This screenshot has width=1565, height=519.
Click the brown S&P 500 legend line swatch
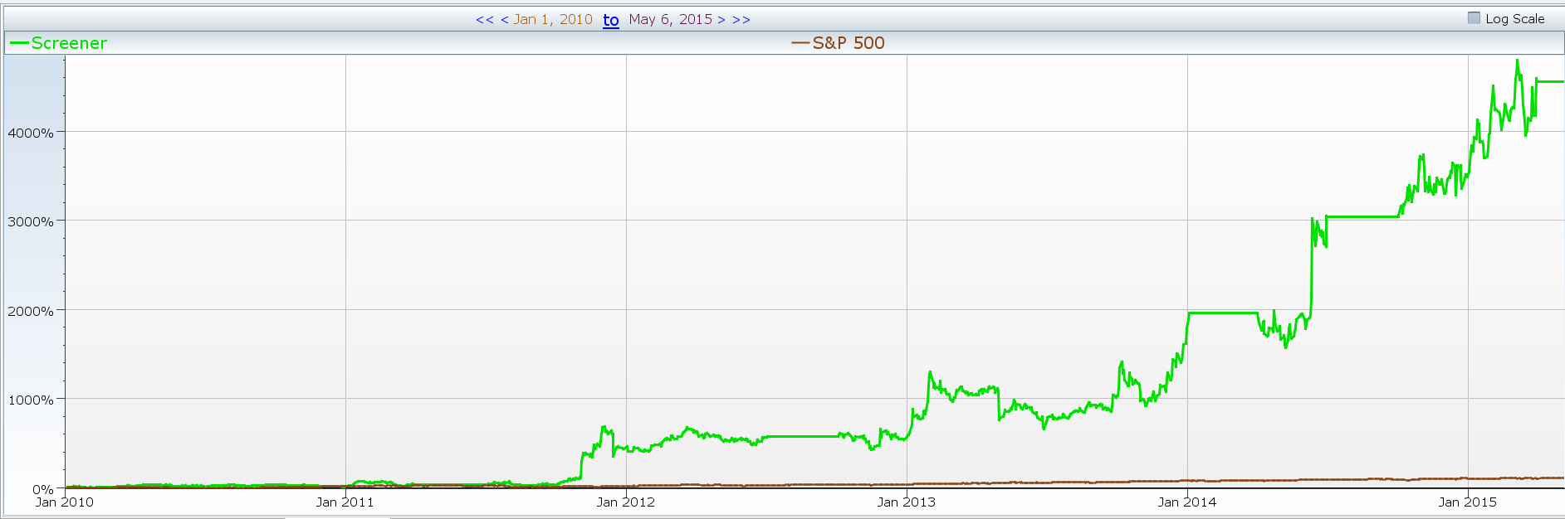[800, 43]
